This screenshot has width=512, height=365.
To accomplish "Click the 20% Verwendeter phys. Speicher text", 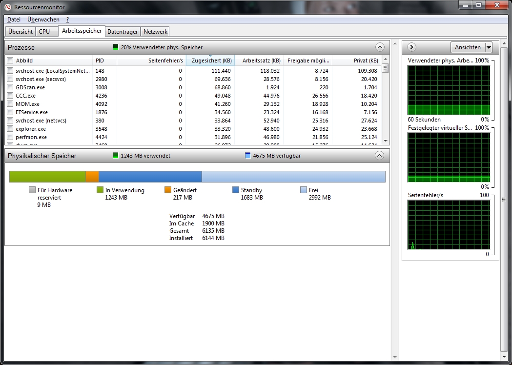I will pos(162,47).
